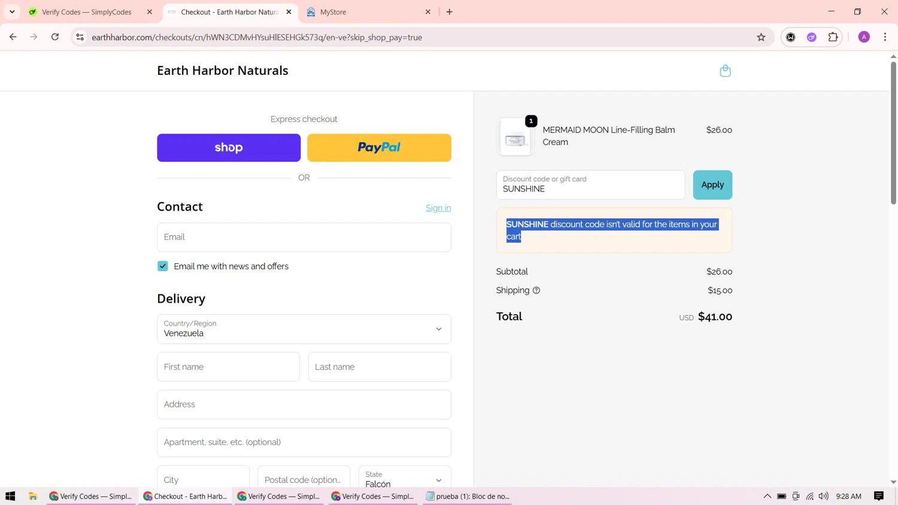Bookmark this page with the star icon
Screen dimensions: 898x505
[761, 37]
